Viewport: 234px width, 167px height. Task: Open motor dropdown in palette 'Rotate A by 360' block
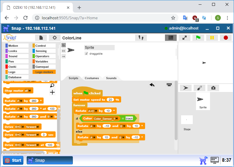(20, 101)
